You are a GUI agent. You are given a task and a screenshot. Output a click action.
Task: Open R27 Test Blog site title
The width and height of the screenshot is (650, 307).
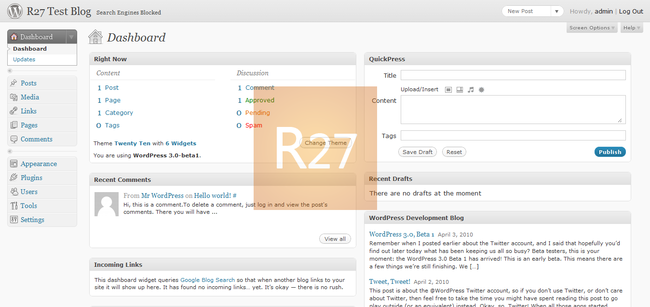[x=59, y=11]
